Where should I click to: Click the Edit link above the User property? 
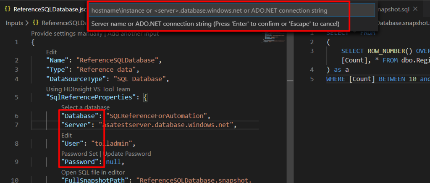pos(66,136)
